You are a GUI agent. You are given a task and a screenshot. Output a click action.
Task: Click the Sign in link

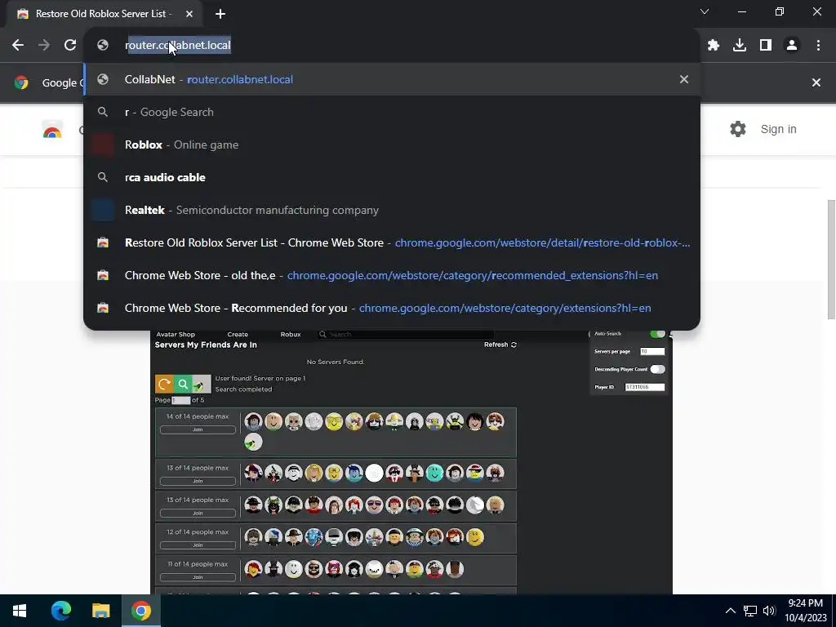point(778,129)
